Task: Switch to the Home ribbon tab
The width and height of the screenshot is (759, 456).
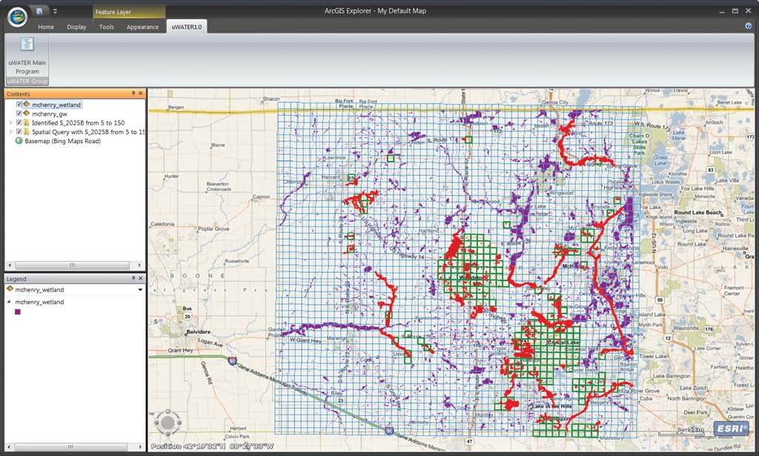Action: tap(46, 27)
